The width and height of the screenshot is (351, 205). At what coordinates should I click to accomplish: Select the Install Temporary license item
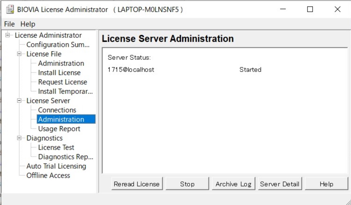coord(65,91)
